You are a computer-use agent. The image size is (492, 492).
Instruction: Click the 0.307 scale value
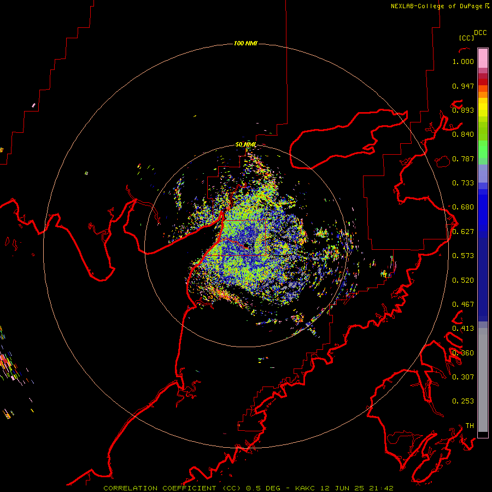(x=463, y=377)
